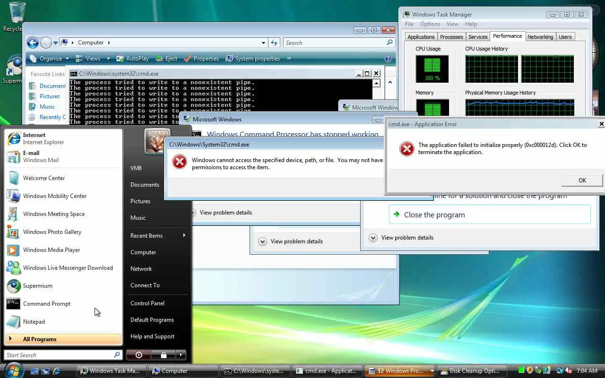Click Close the program
Image resolution: width=605 pixels, height=378 pixels.
click(490, 215)
